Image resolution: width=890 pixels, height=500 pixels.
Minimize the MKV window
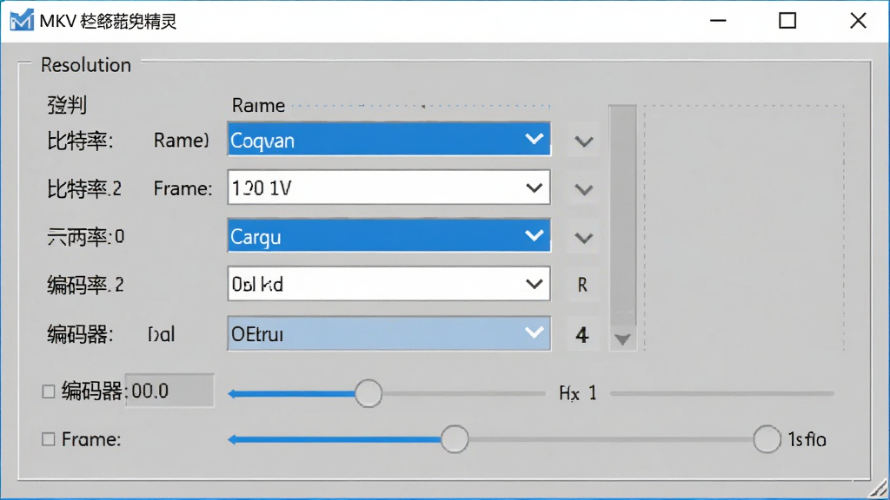point(718,21)
